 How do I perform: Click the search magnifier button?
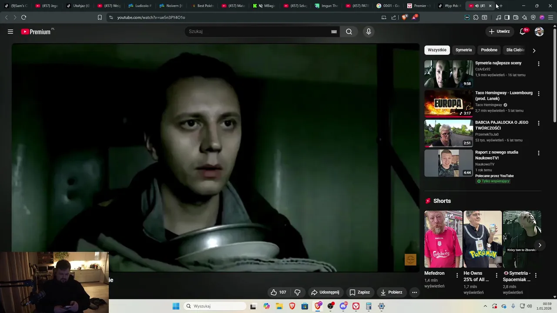click(x=349, y=31)
